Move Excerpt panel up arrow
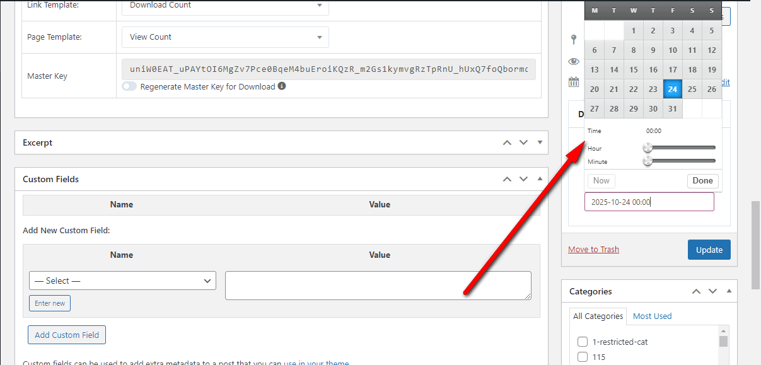Viewport: 761px width, 365px height. point(507,142)
